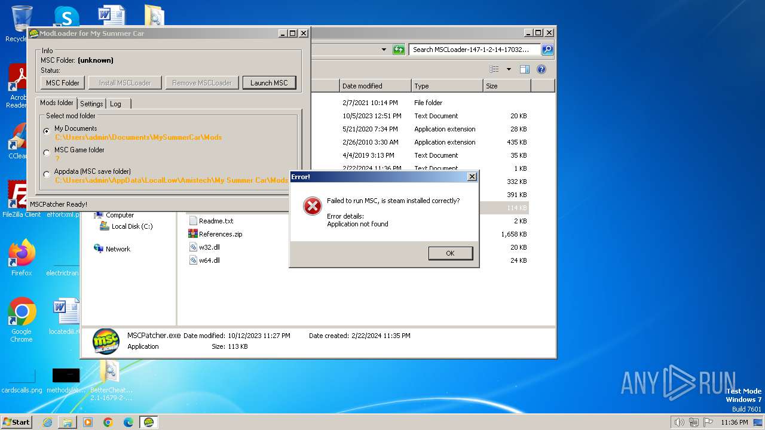The height and width of the screenshot is (430, 765).
Task: Click the 1,658 KB size value
Action: click(x=514, y=234)
